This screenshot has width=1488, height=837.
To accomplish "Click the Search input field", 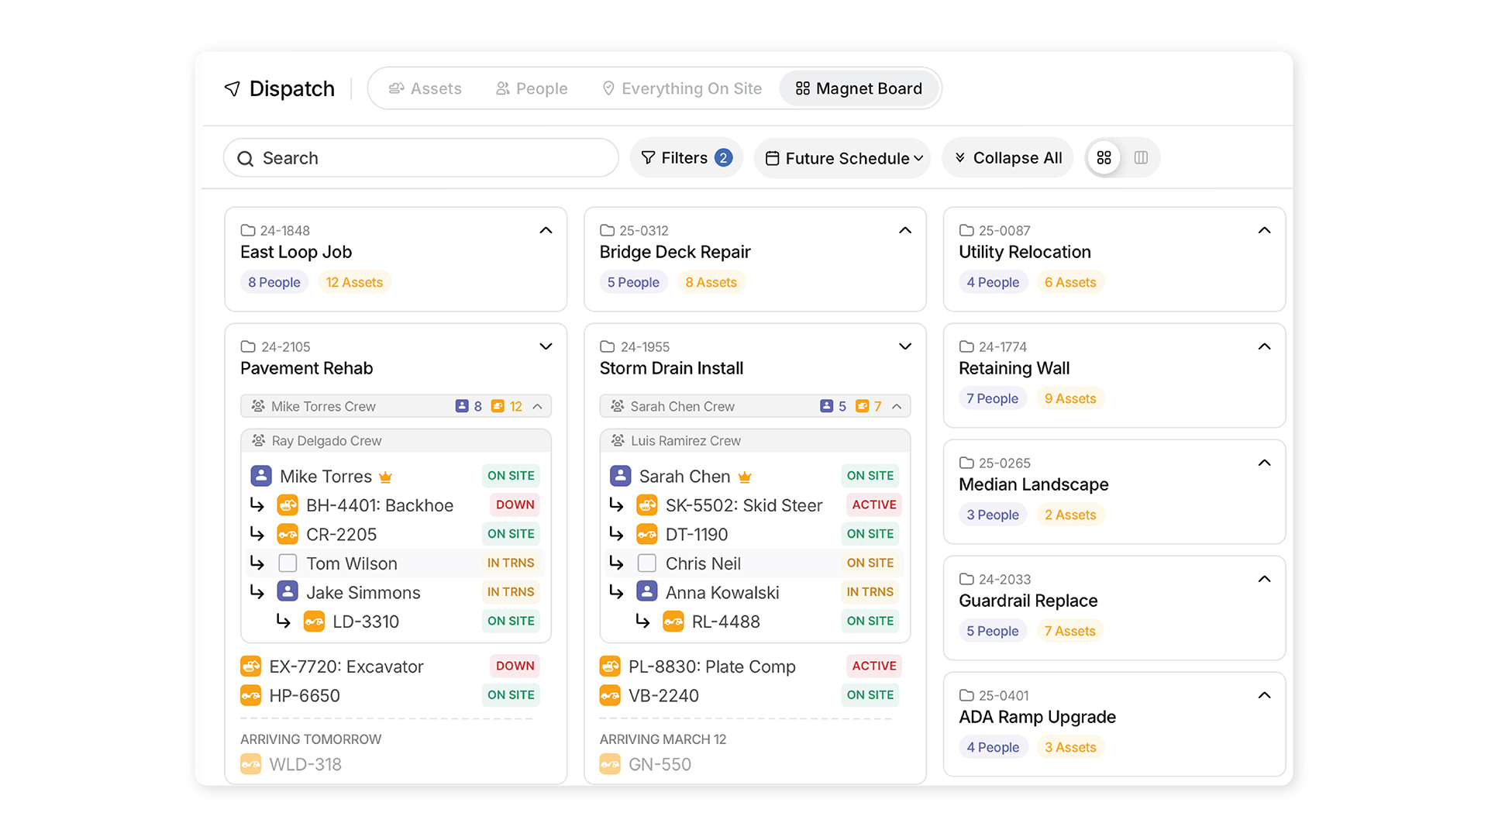I will pyautogui.click(x=421, y=158).
